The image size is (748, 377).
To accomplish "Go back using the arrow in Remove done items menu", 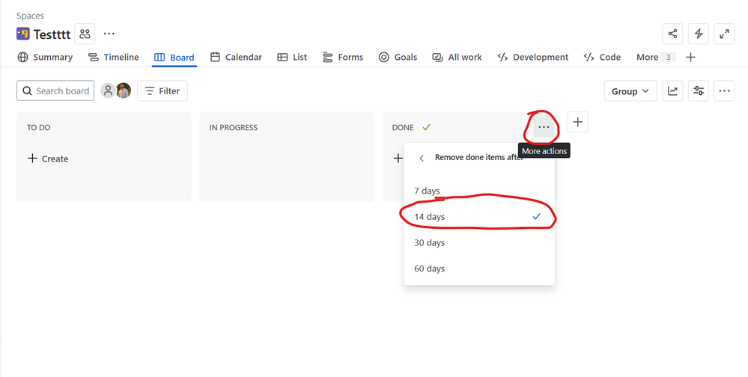I will point(422,158).
